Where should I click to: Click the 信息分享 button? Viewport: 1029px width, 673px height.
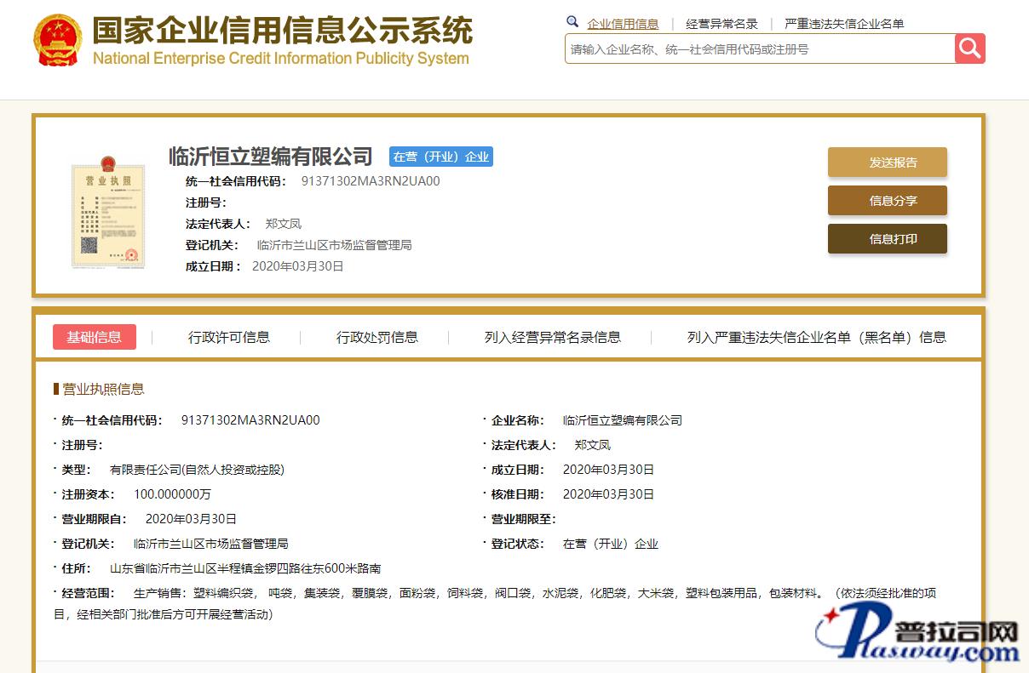pos(887,201)
